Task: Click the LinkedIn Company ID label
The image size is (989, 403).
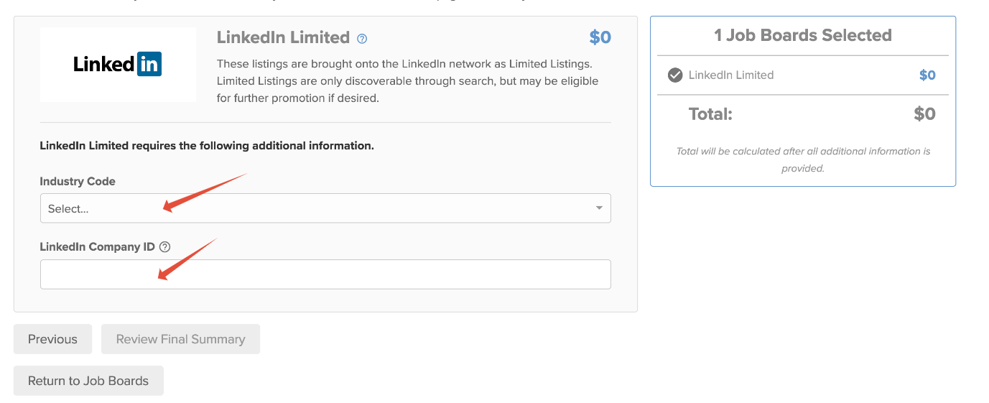Action: [x=98, y=246]
